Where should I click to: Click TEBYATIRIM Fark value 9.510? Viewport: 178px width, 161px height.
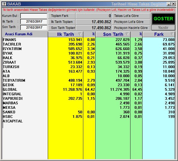[170, 80]
